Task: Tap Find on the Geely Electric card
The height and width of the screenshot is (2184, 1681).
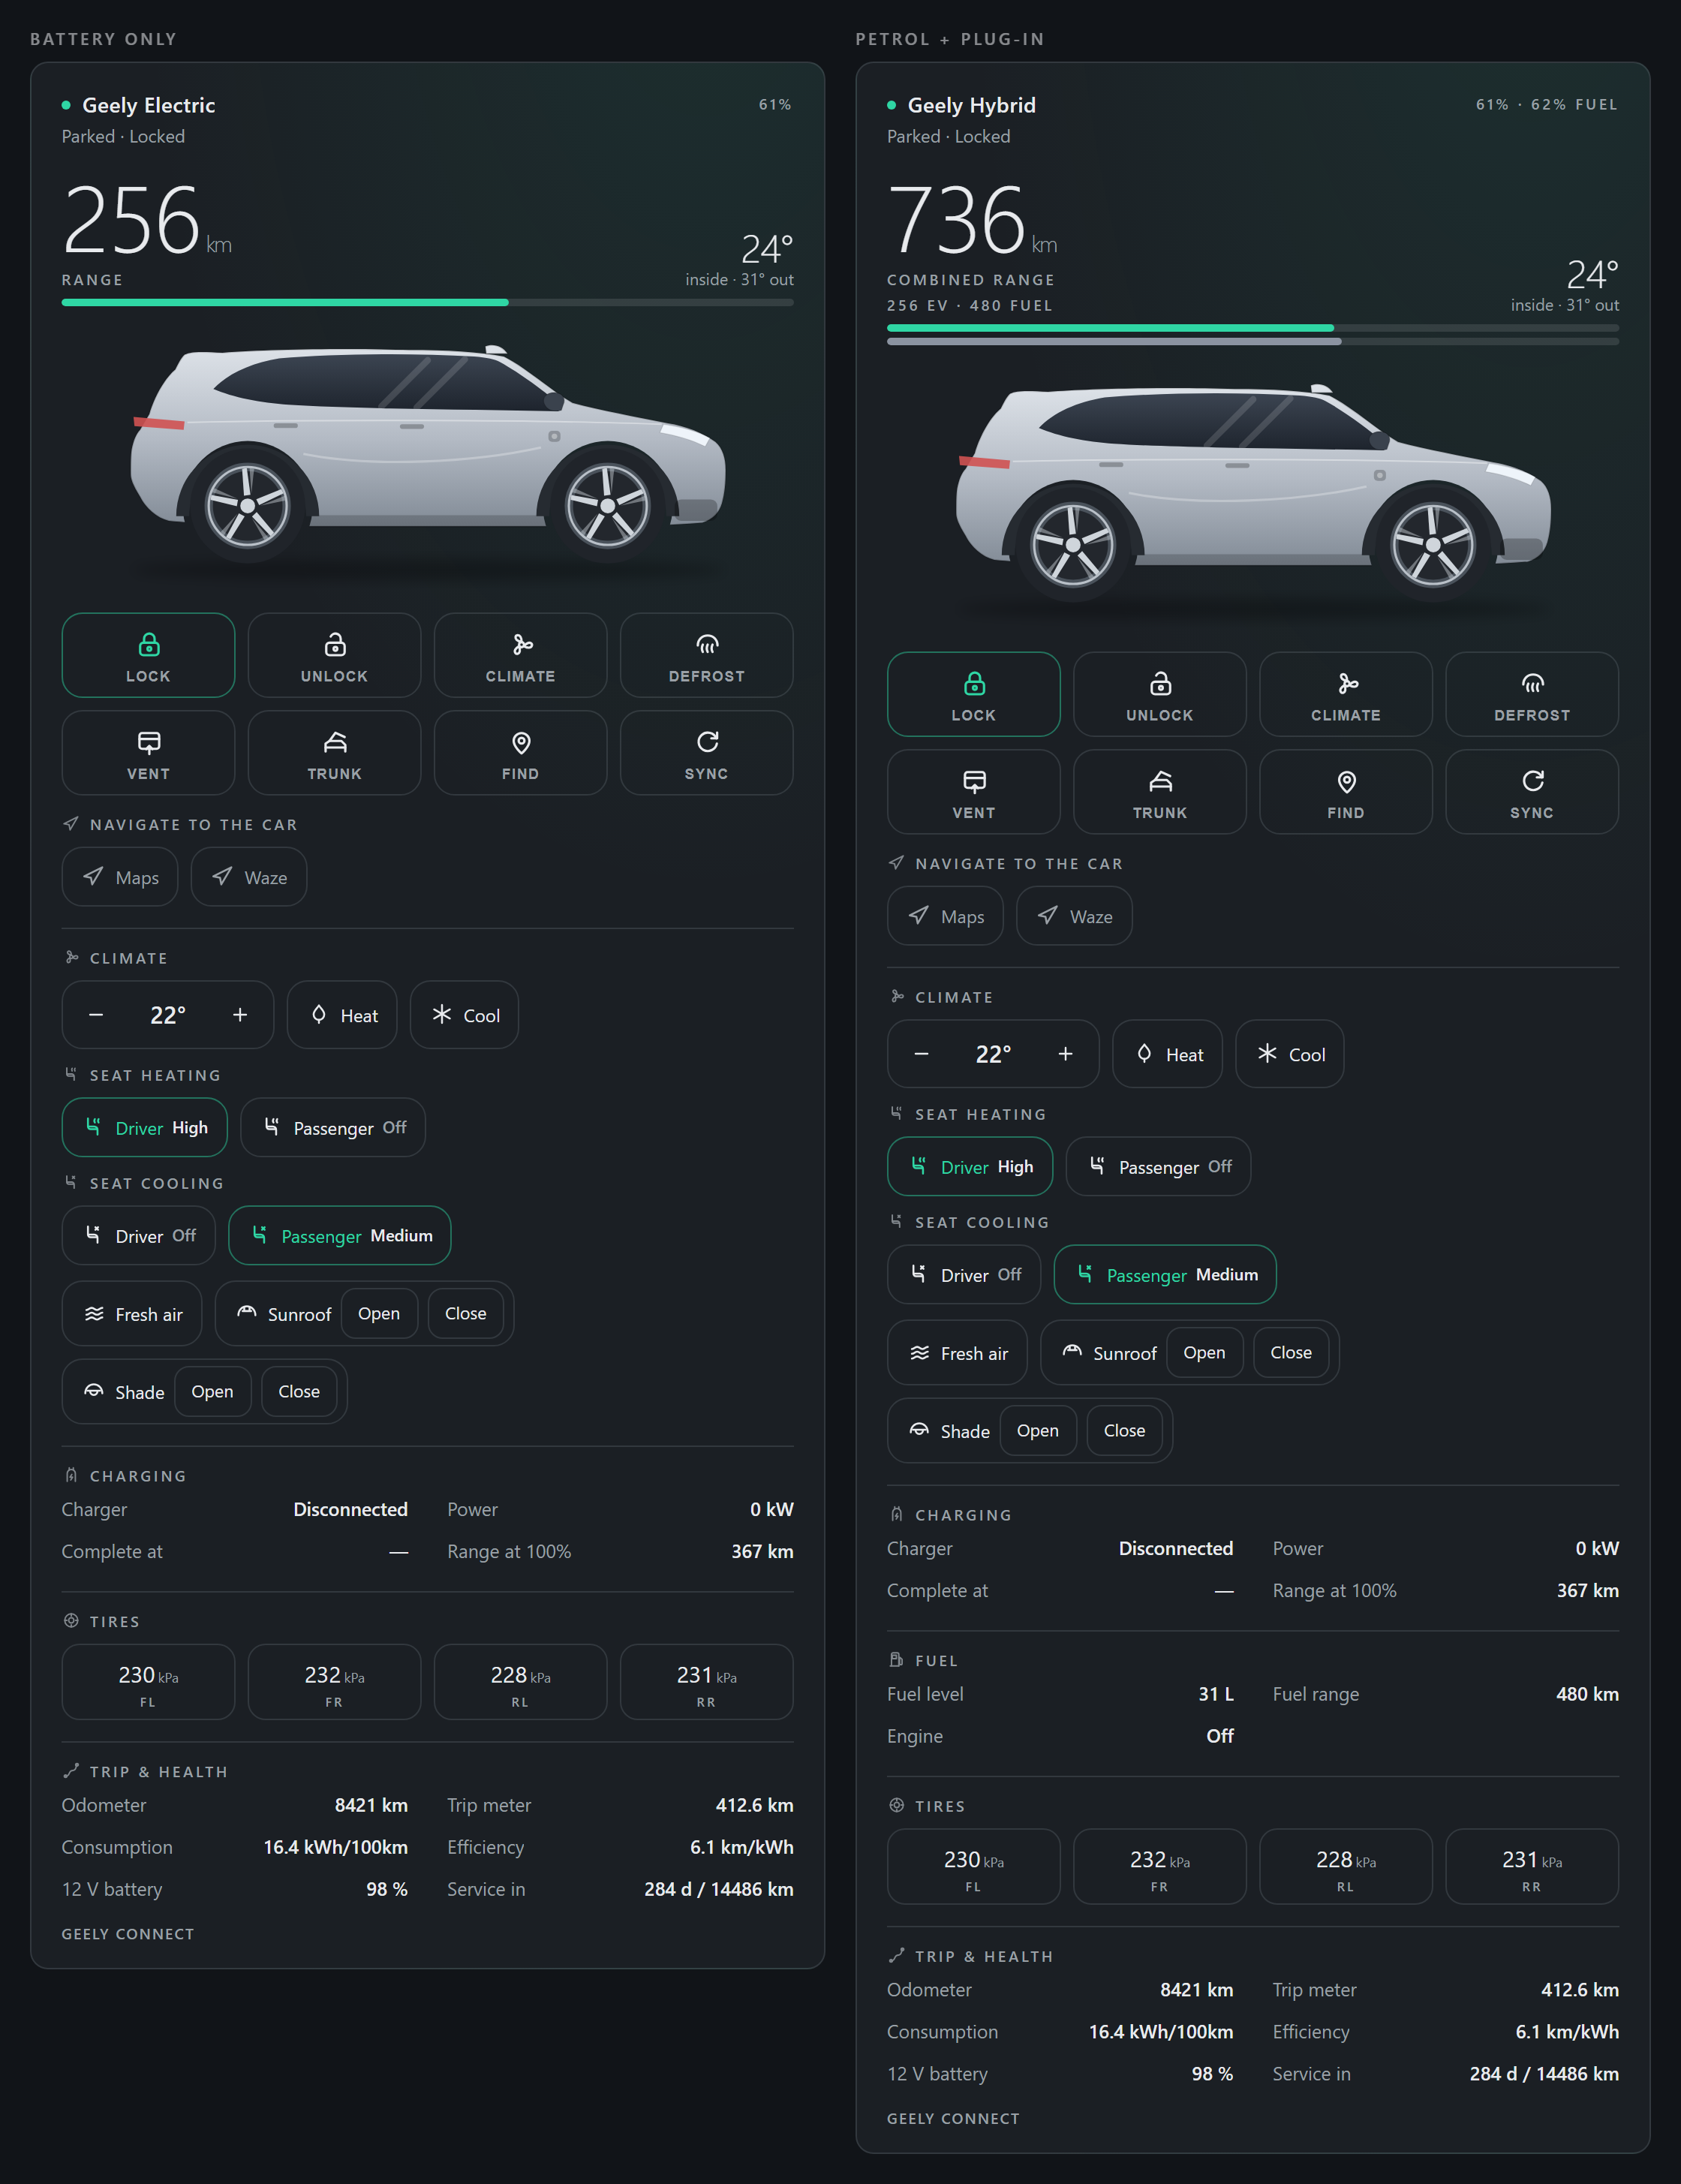Action: click(520, 753)
